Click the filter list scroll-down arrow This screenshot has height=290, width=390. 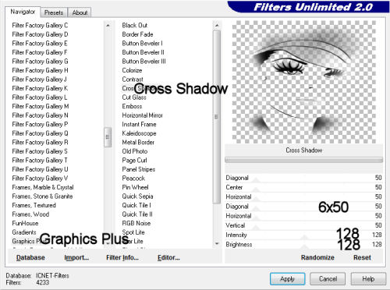[x=217, y=244]
